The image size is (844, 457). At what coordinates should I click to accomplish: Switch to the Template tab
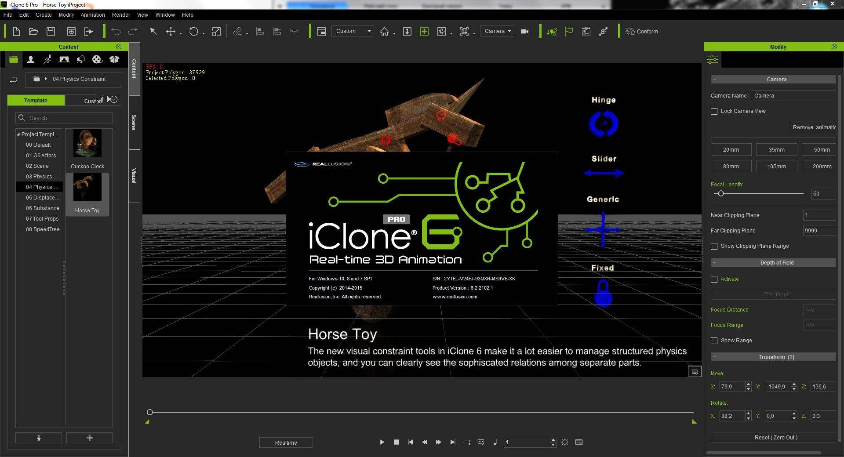tap(36, 101)
